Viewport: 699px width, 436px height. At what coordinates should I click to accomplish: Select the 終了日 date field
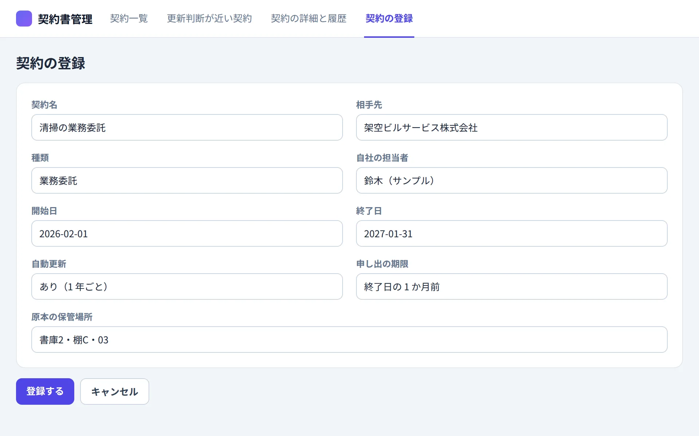512,234
